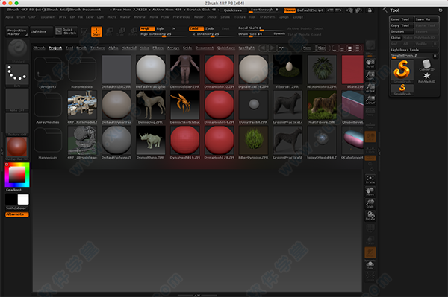Click the Frame icon in right shelf

[x=370, y=179]
